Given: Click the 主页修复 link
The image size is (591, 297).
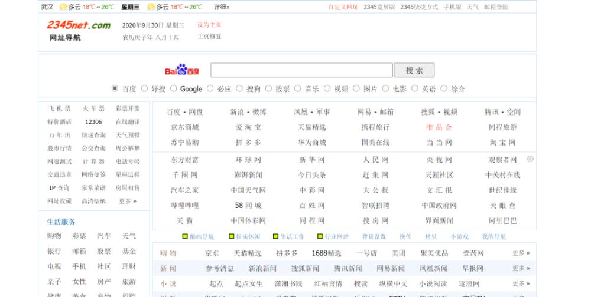Looking at the screenshot, I should point(209,37).
